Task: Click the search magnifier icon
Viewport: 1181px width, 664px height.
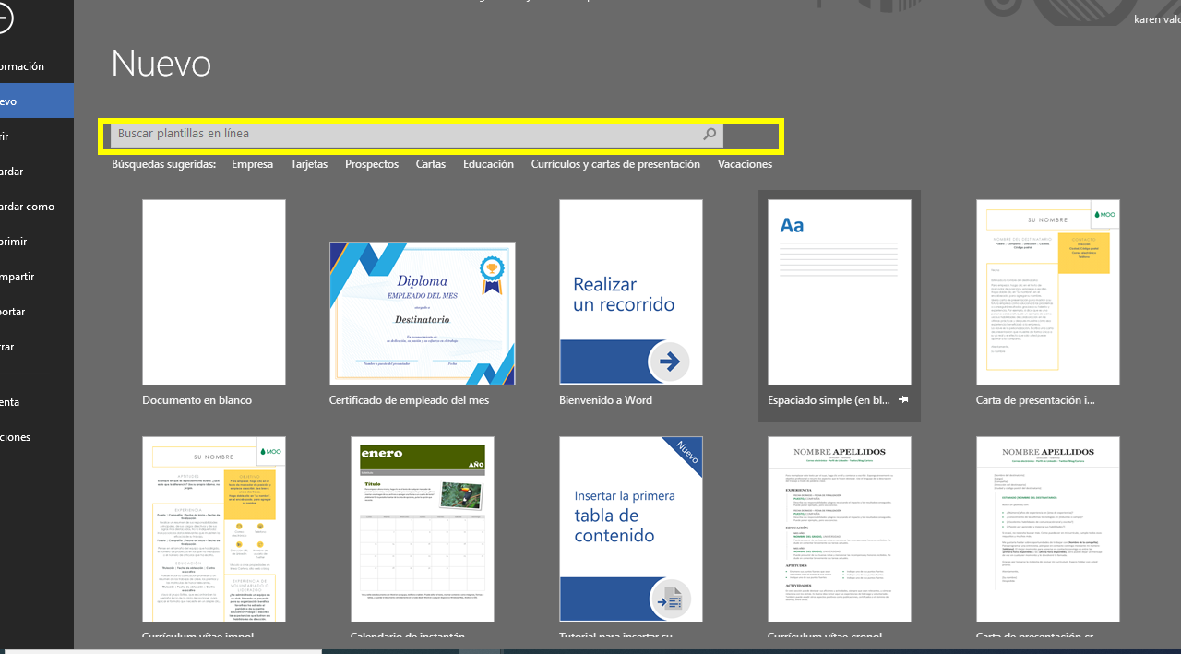Action: (x=709, y=134)
